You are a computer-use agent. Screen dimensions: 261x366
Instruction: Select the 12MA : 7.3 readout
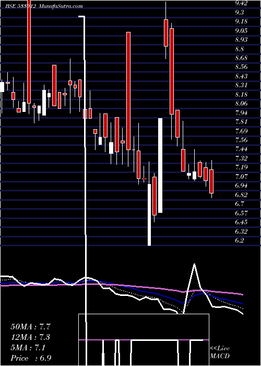click(x=30, y=337)
